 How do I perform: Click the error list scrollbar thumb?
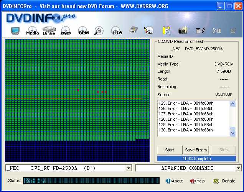(232, 128)
